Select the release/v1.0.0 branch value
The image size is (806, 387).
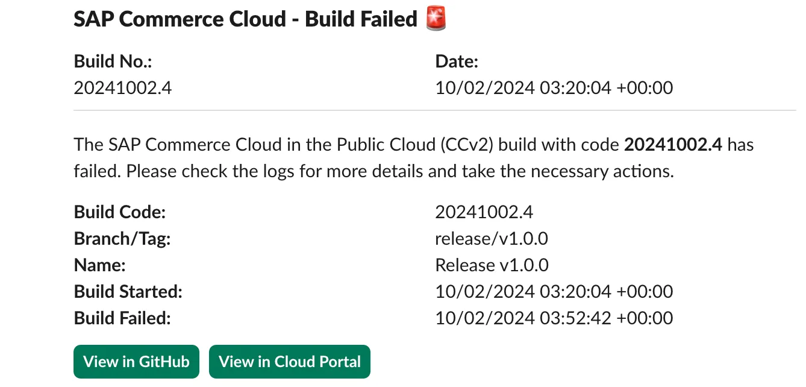[491, 239]
